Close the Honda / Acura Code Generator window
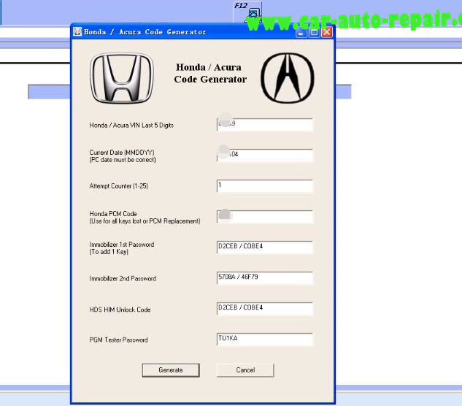Viewport: 462px width, 406px height. pos(327,32)
